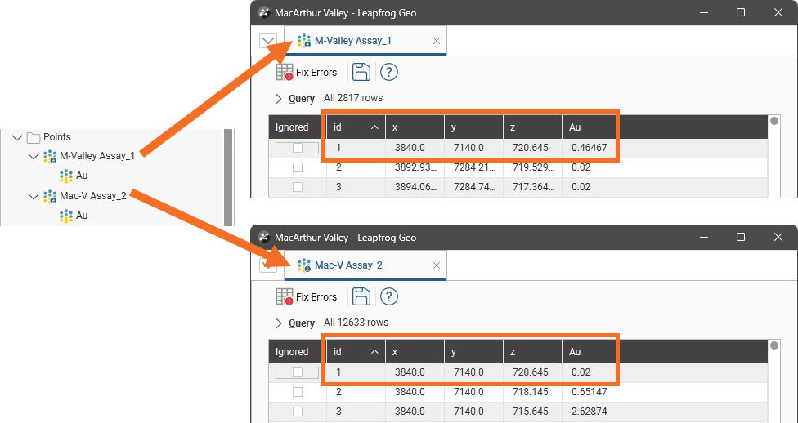Click Leapfrog icon in upper window title bar
This screenshot has width=798, height=423.
point(264,13)
